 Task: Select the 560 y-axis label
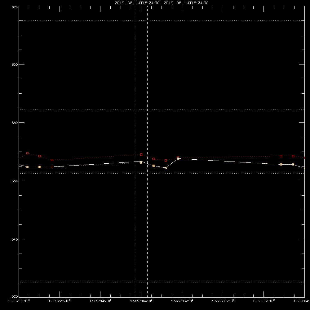pyautogui.click(x=15, y=181)
